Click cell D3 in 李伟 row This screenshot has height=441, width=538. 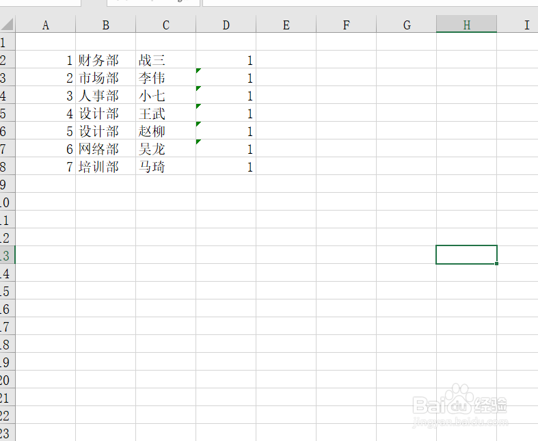click(x=226, y=77)
